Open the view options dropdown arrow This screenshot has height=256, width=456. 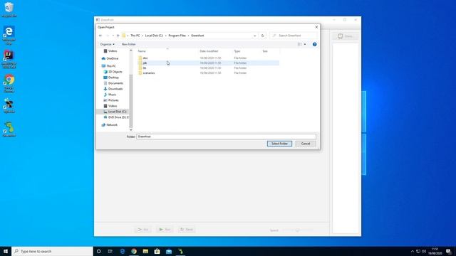tap(305, 44)
